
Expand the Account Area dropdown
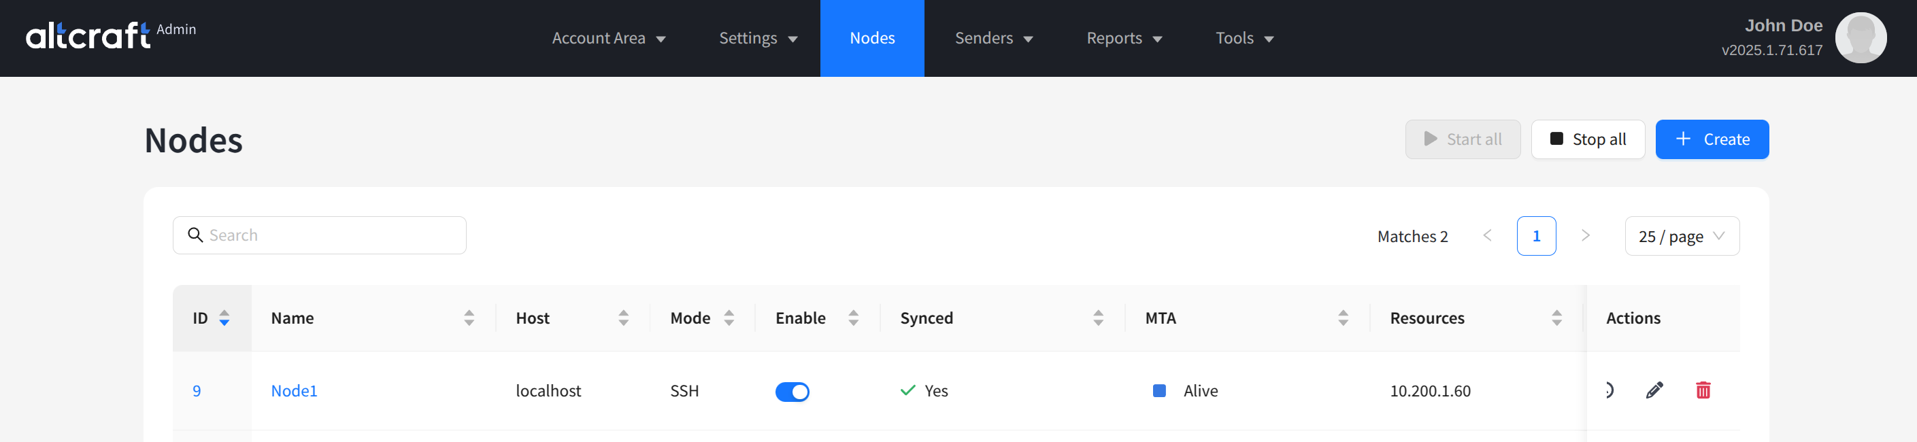click(608, 38)
